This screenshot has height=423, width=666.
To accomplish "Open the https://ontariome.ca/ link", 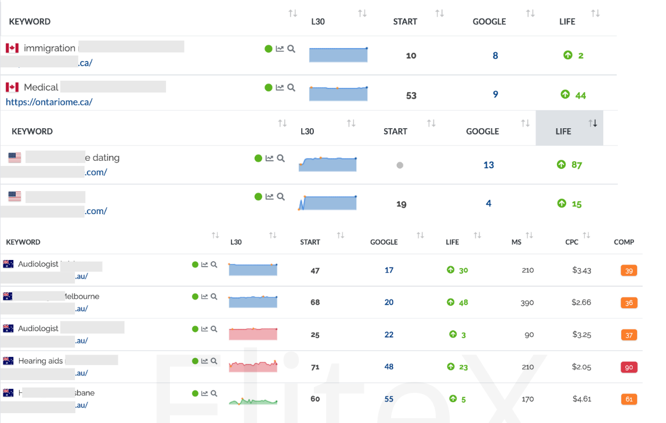I will pyautogui.click(x=49, y=102).
